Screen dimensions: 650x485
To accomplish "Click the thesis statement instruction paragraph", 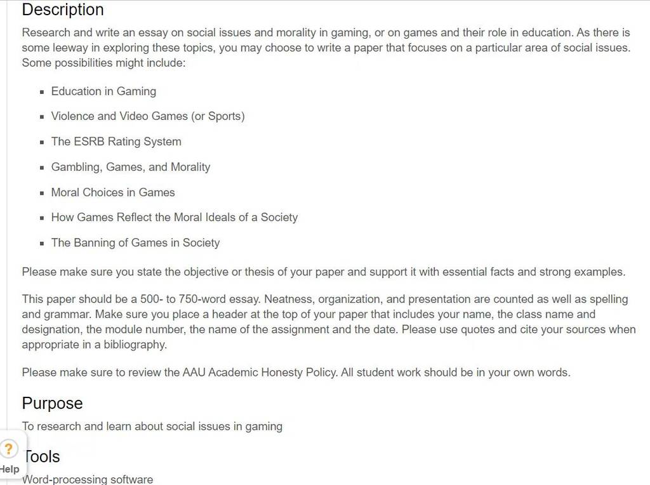I will coord(324,272).
